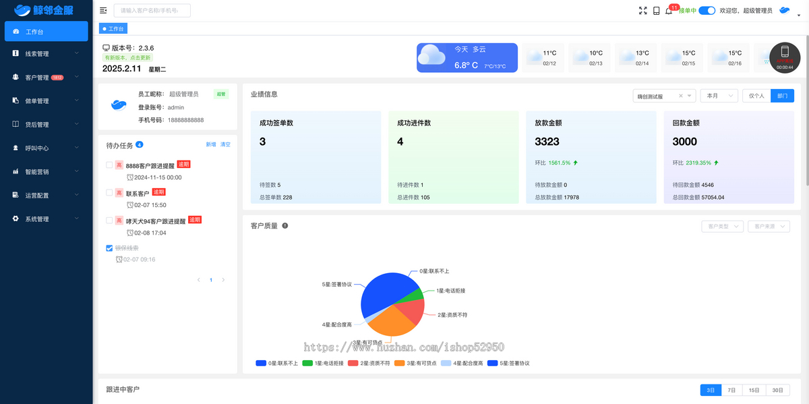Select the 3日 range tab
Screen dimensions: 809x404
[x=711, y=390]
